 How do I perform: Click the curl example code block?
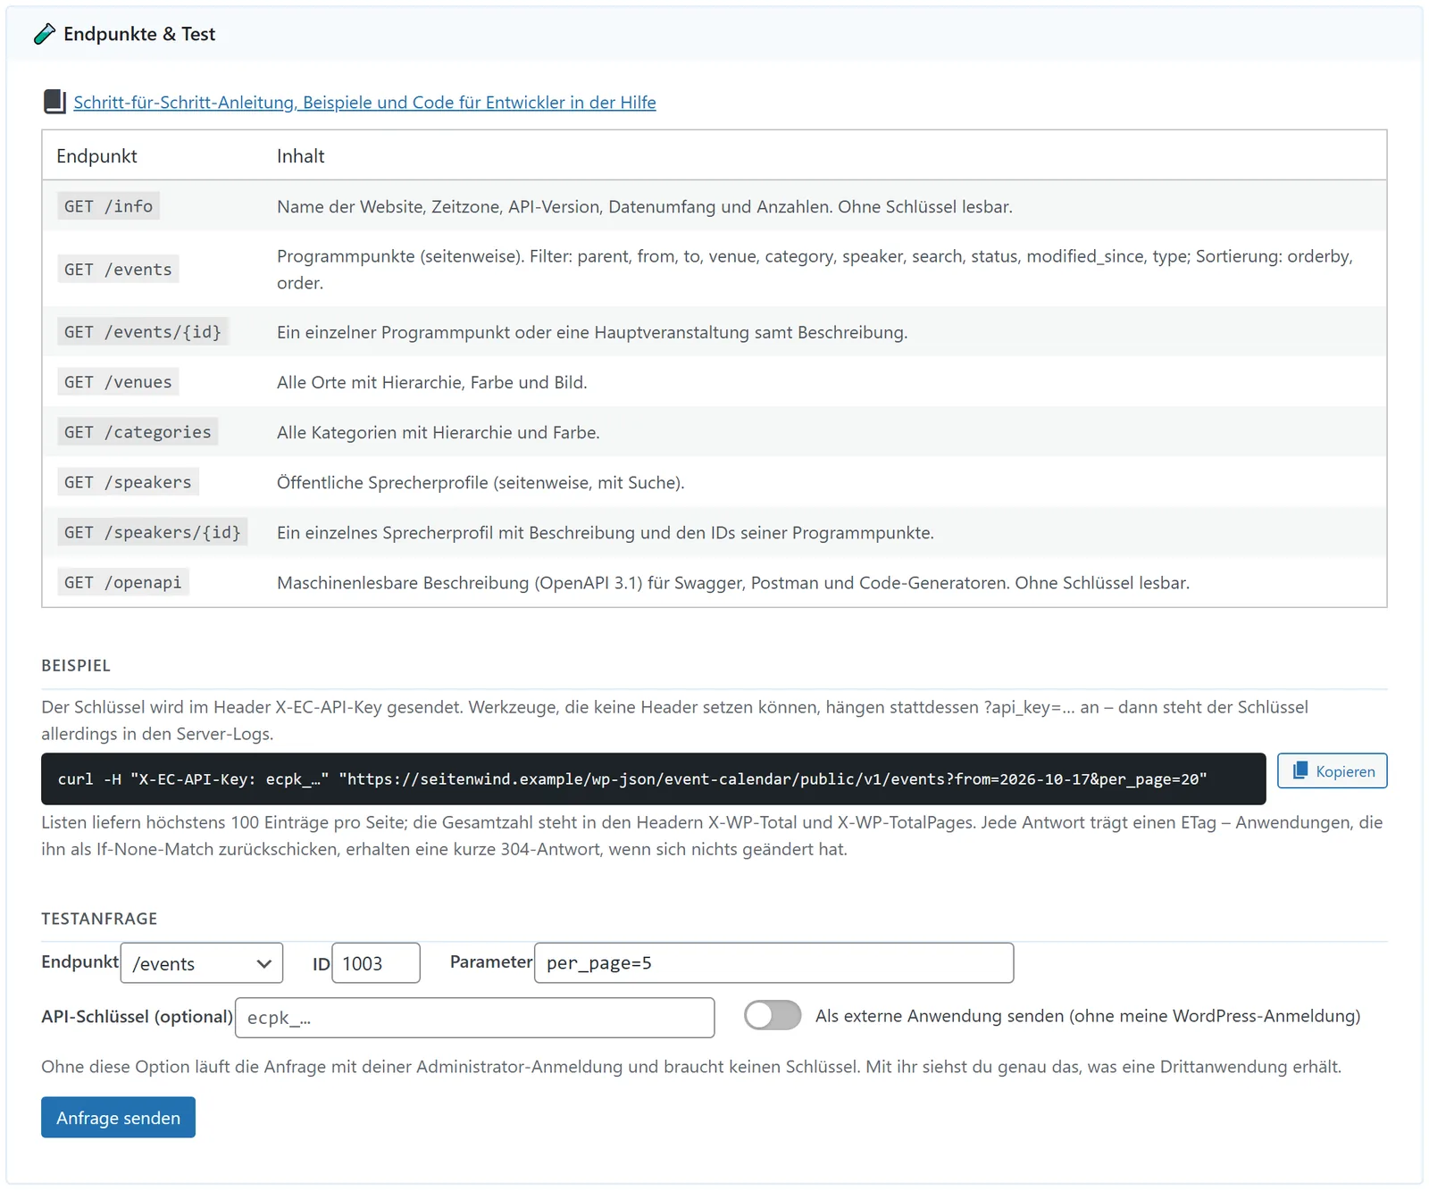[653, 779]
